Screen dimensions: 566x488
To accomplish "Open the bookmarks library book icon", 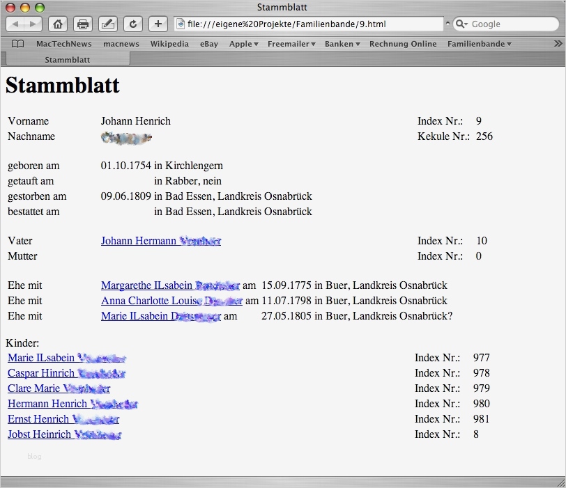I will pyautogui.click(x=17, y=44).
